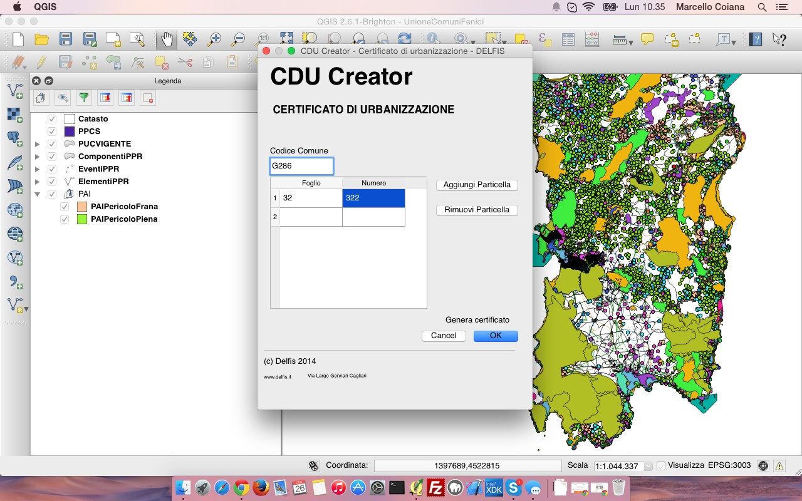Collapse the PAI group
Image resolution: width=802 pixels, height=501 pixels.
pos(38,194)
